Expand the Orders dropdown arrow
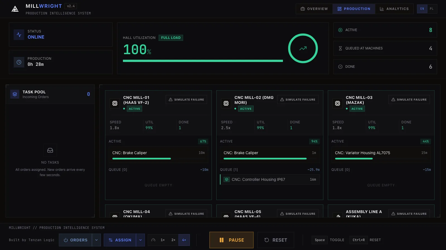This screenshot has width=446, height=250. [x=96, y=240]
